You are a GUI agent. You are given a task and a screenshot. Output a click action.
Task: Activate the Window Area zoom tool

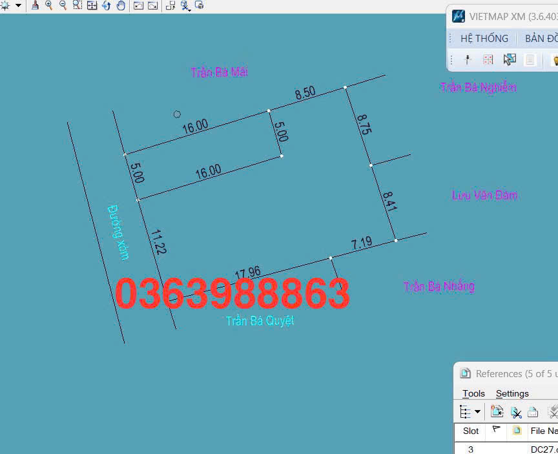click(77, 5)
